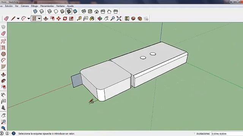Open the Herramientas menu
The width and height of the screenshot is (243, 136).
click(47, 6)
